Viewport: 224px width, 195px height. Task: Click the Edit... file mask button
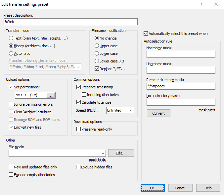[121, 153]
